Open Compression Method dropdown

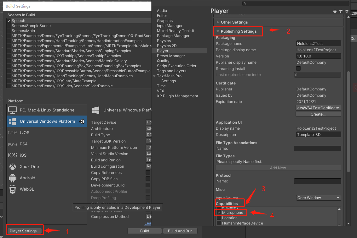(x=148, y=216)
